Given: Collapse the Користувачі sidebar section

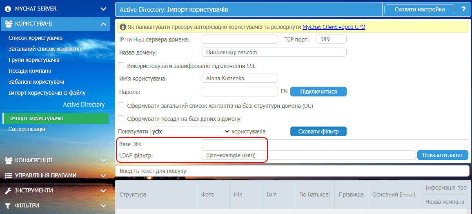Looking at the screenshot, I should 103,24.
